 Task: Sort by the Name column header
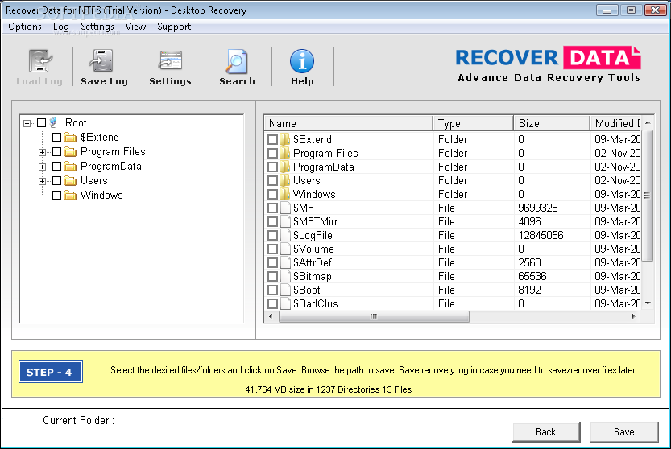(348, 123)
